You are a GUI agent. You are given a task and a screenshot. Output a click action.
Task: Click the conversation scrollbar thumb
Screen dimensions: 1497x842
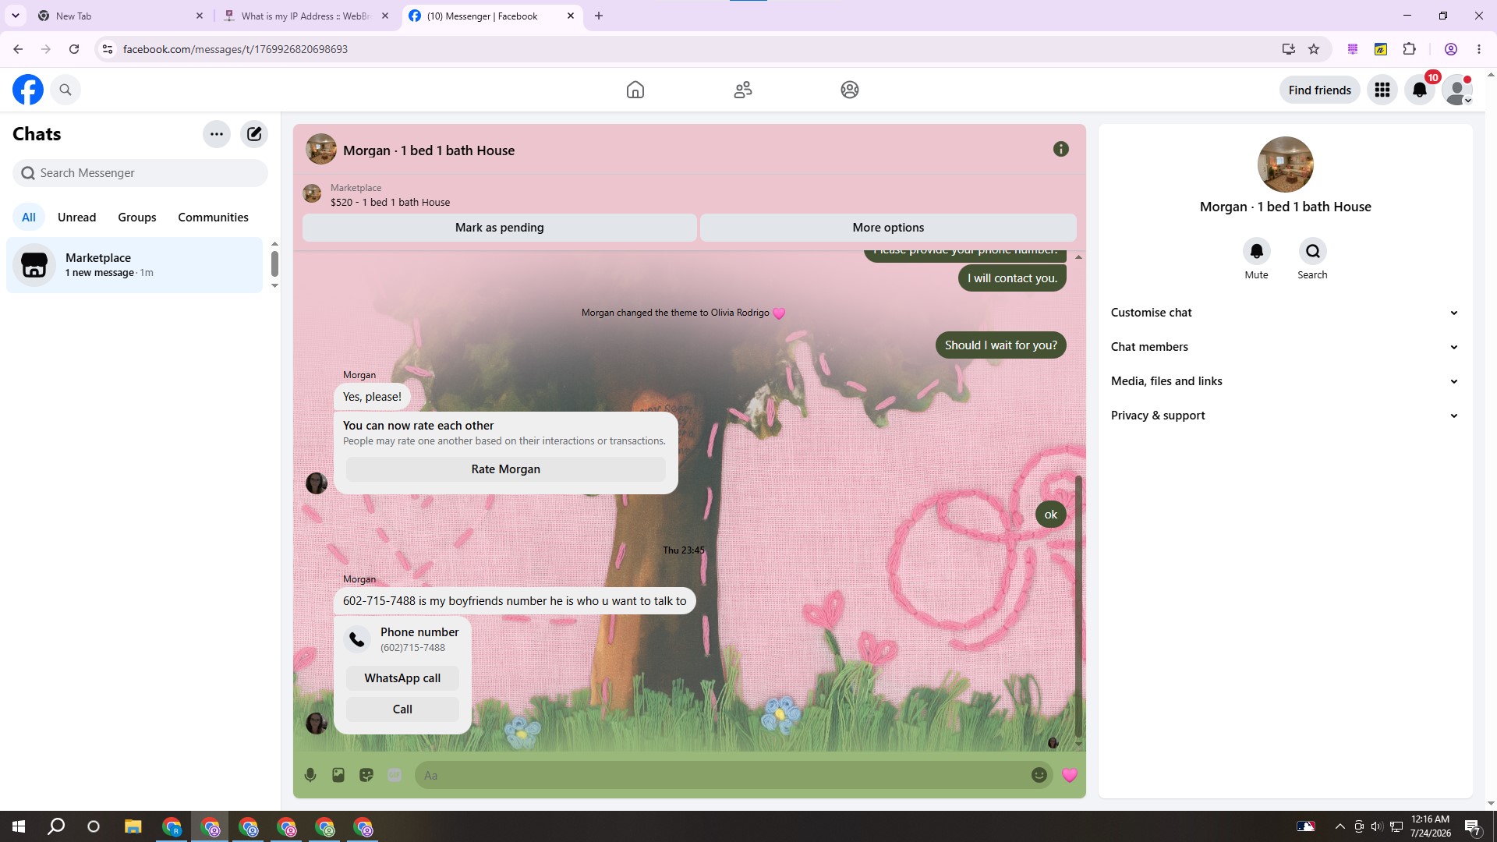pos(1078,605)
